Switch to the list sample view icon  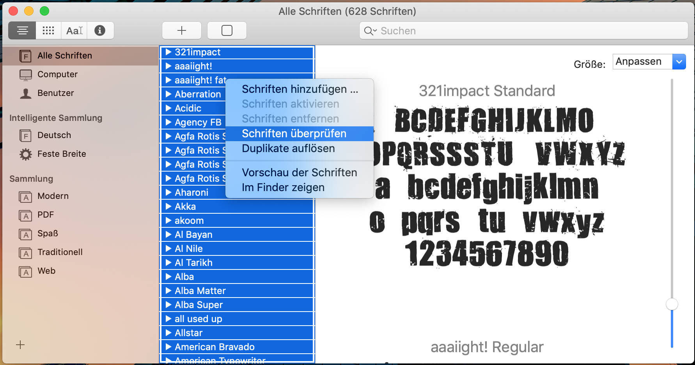point(22,30)
